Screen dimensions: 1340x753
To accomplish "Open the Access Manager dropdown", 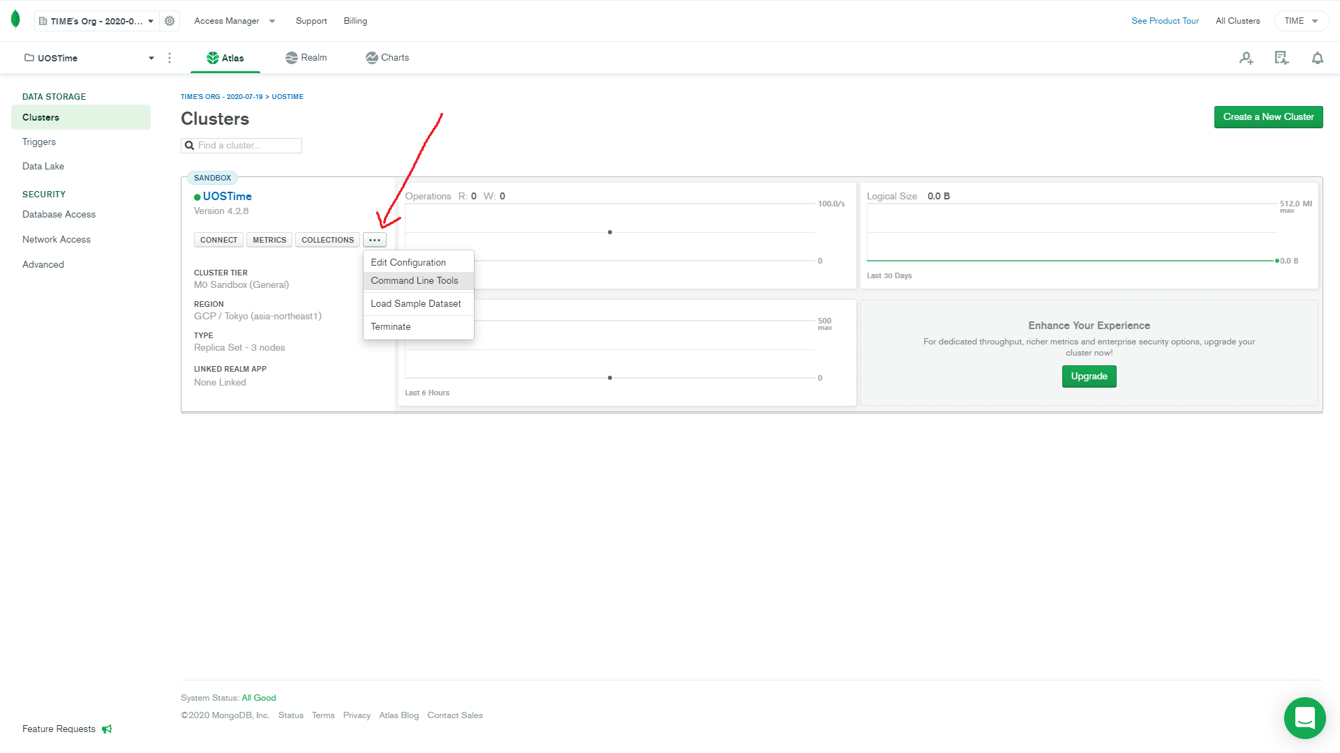I will pos(234,21).
